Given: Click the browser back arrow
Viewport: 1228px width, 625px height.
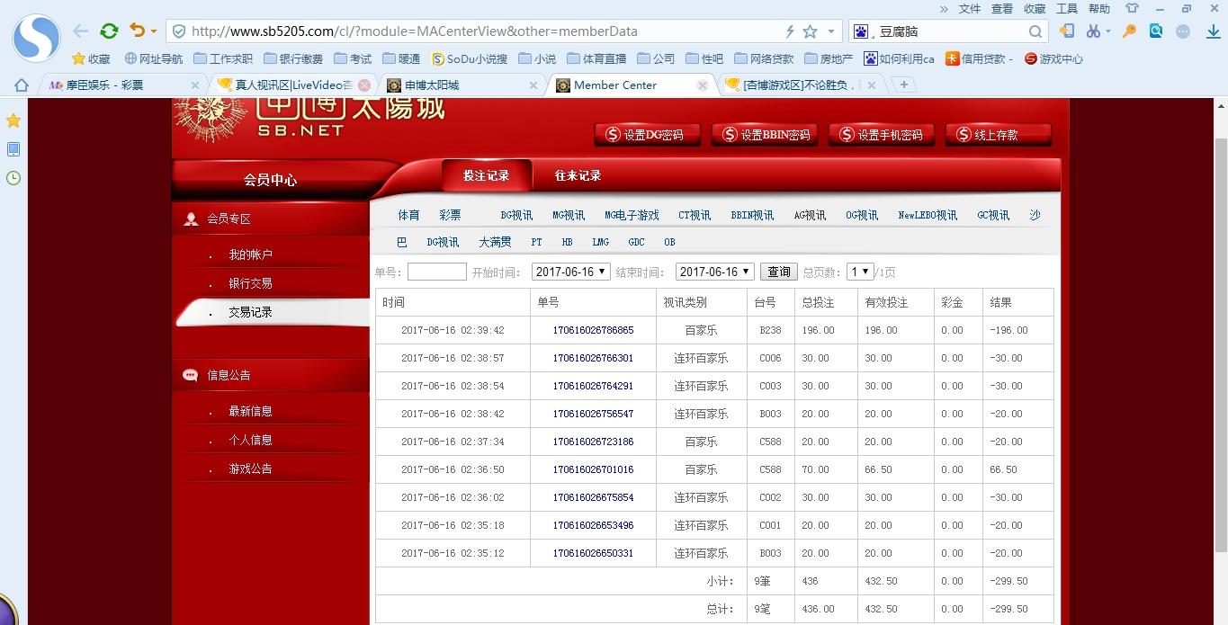Looking at the screenshot, I should coord(81,31).
